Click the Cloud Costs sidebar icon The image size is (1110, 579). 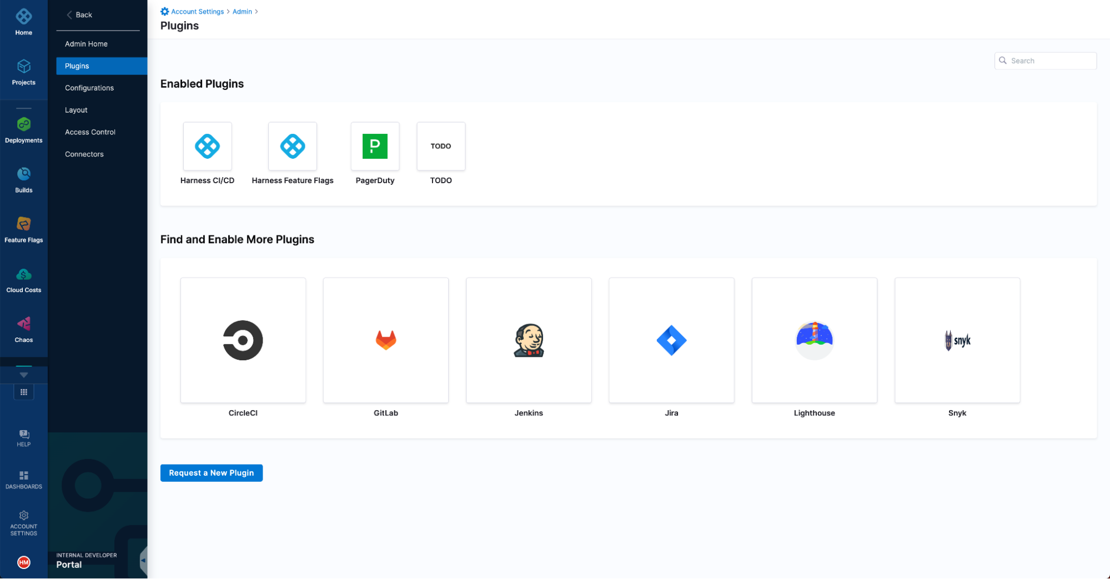pyautogui.click(x=23, y=279)
